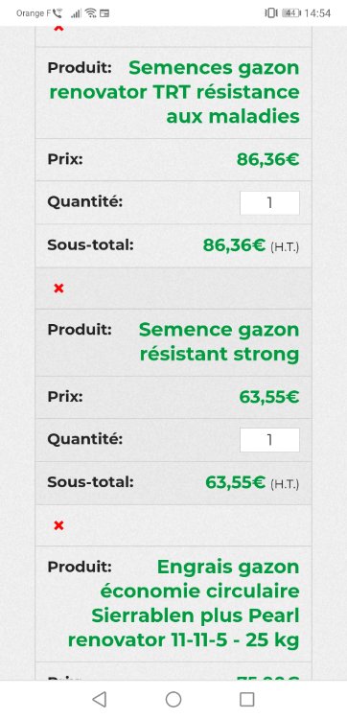Edit quantity field for renovator TRT seeds

click(x=269, y=202)
